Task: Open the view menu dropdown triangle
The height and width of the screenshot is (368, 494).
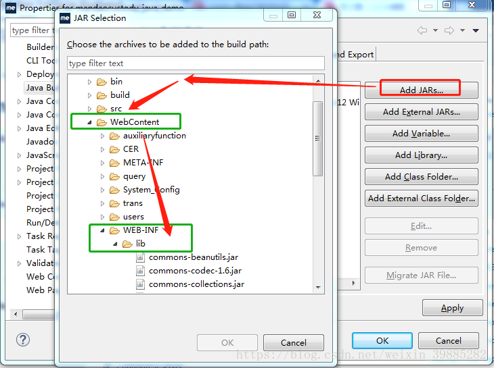Action: (476, 30)
